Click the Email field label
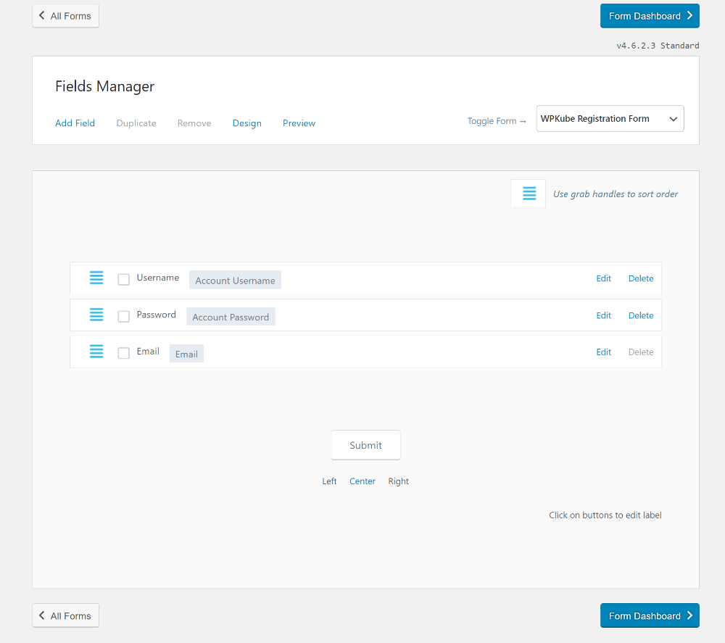The width and height of the screenshot is (725, 643). (148, 352)
